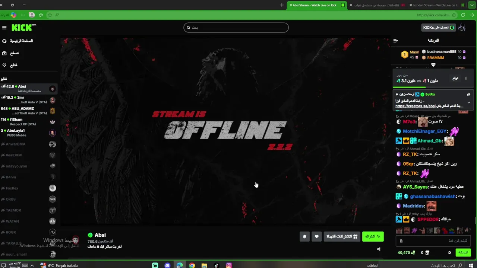This screenshot has height=268, width=477.
Task: Click the notification bell button
Action: tap(304, 236)
